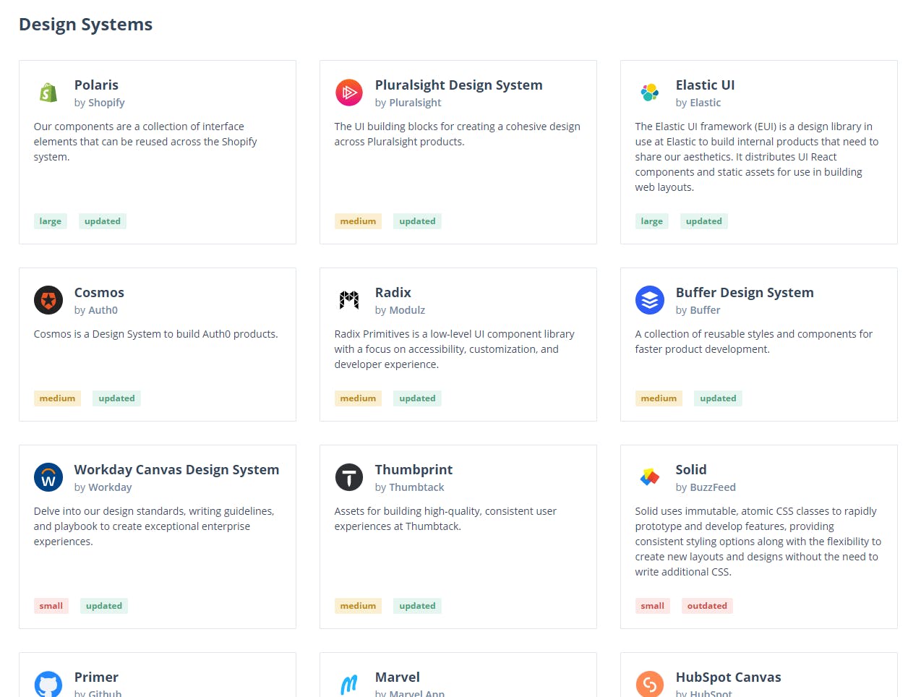Click the Shopify logo on the Polaris card

48,93
